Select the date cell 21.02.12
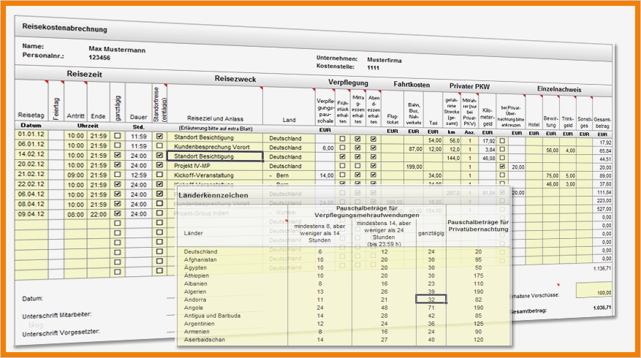The image size is (641, 358). click(31, 174)
